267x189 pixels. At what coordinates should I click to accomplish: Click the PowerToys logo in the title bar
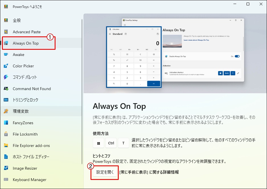click(5, 6)
